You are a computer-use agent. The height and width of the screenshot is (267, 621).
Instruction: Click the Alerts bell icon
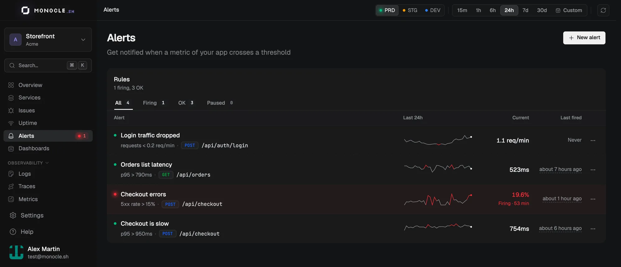(x=11, y=136)
